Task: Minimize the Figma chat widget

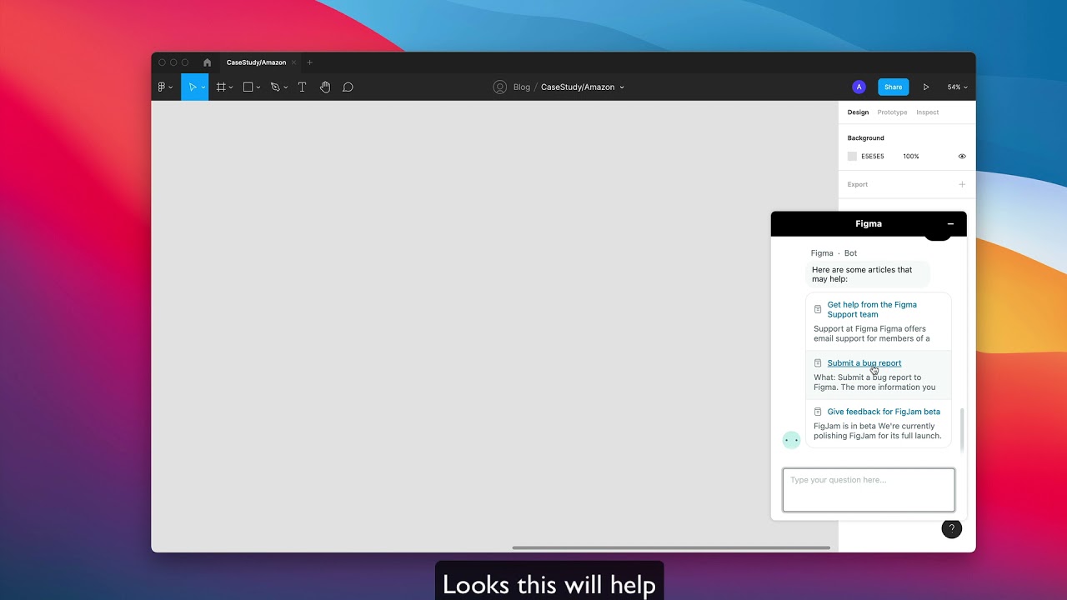Action: [x=950, y=223]
